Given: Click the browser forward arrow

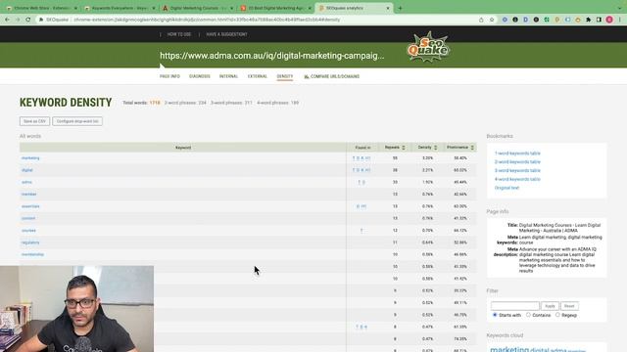Looking at the screenshot, I should [x=18, y=20].
